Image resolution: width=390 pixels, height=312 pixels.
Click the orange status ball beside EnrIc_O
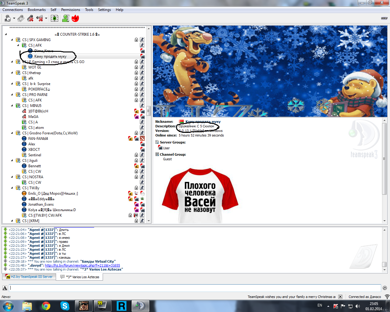pos(24,193)
